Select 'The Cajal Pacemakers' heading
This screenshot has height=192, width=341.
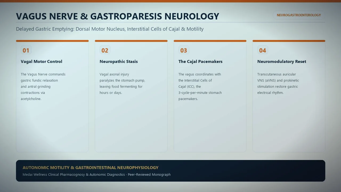click(200, 62)
